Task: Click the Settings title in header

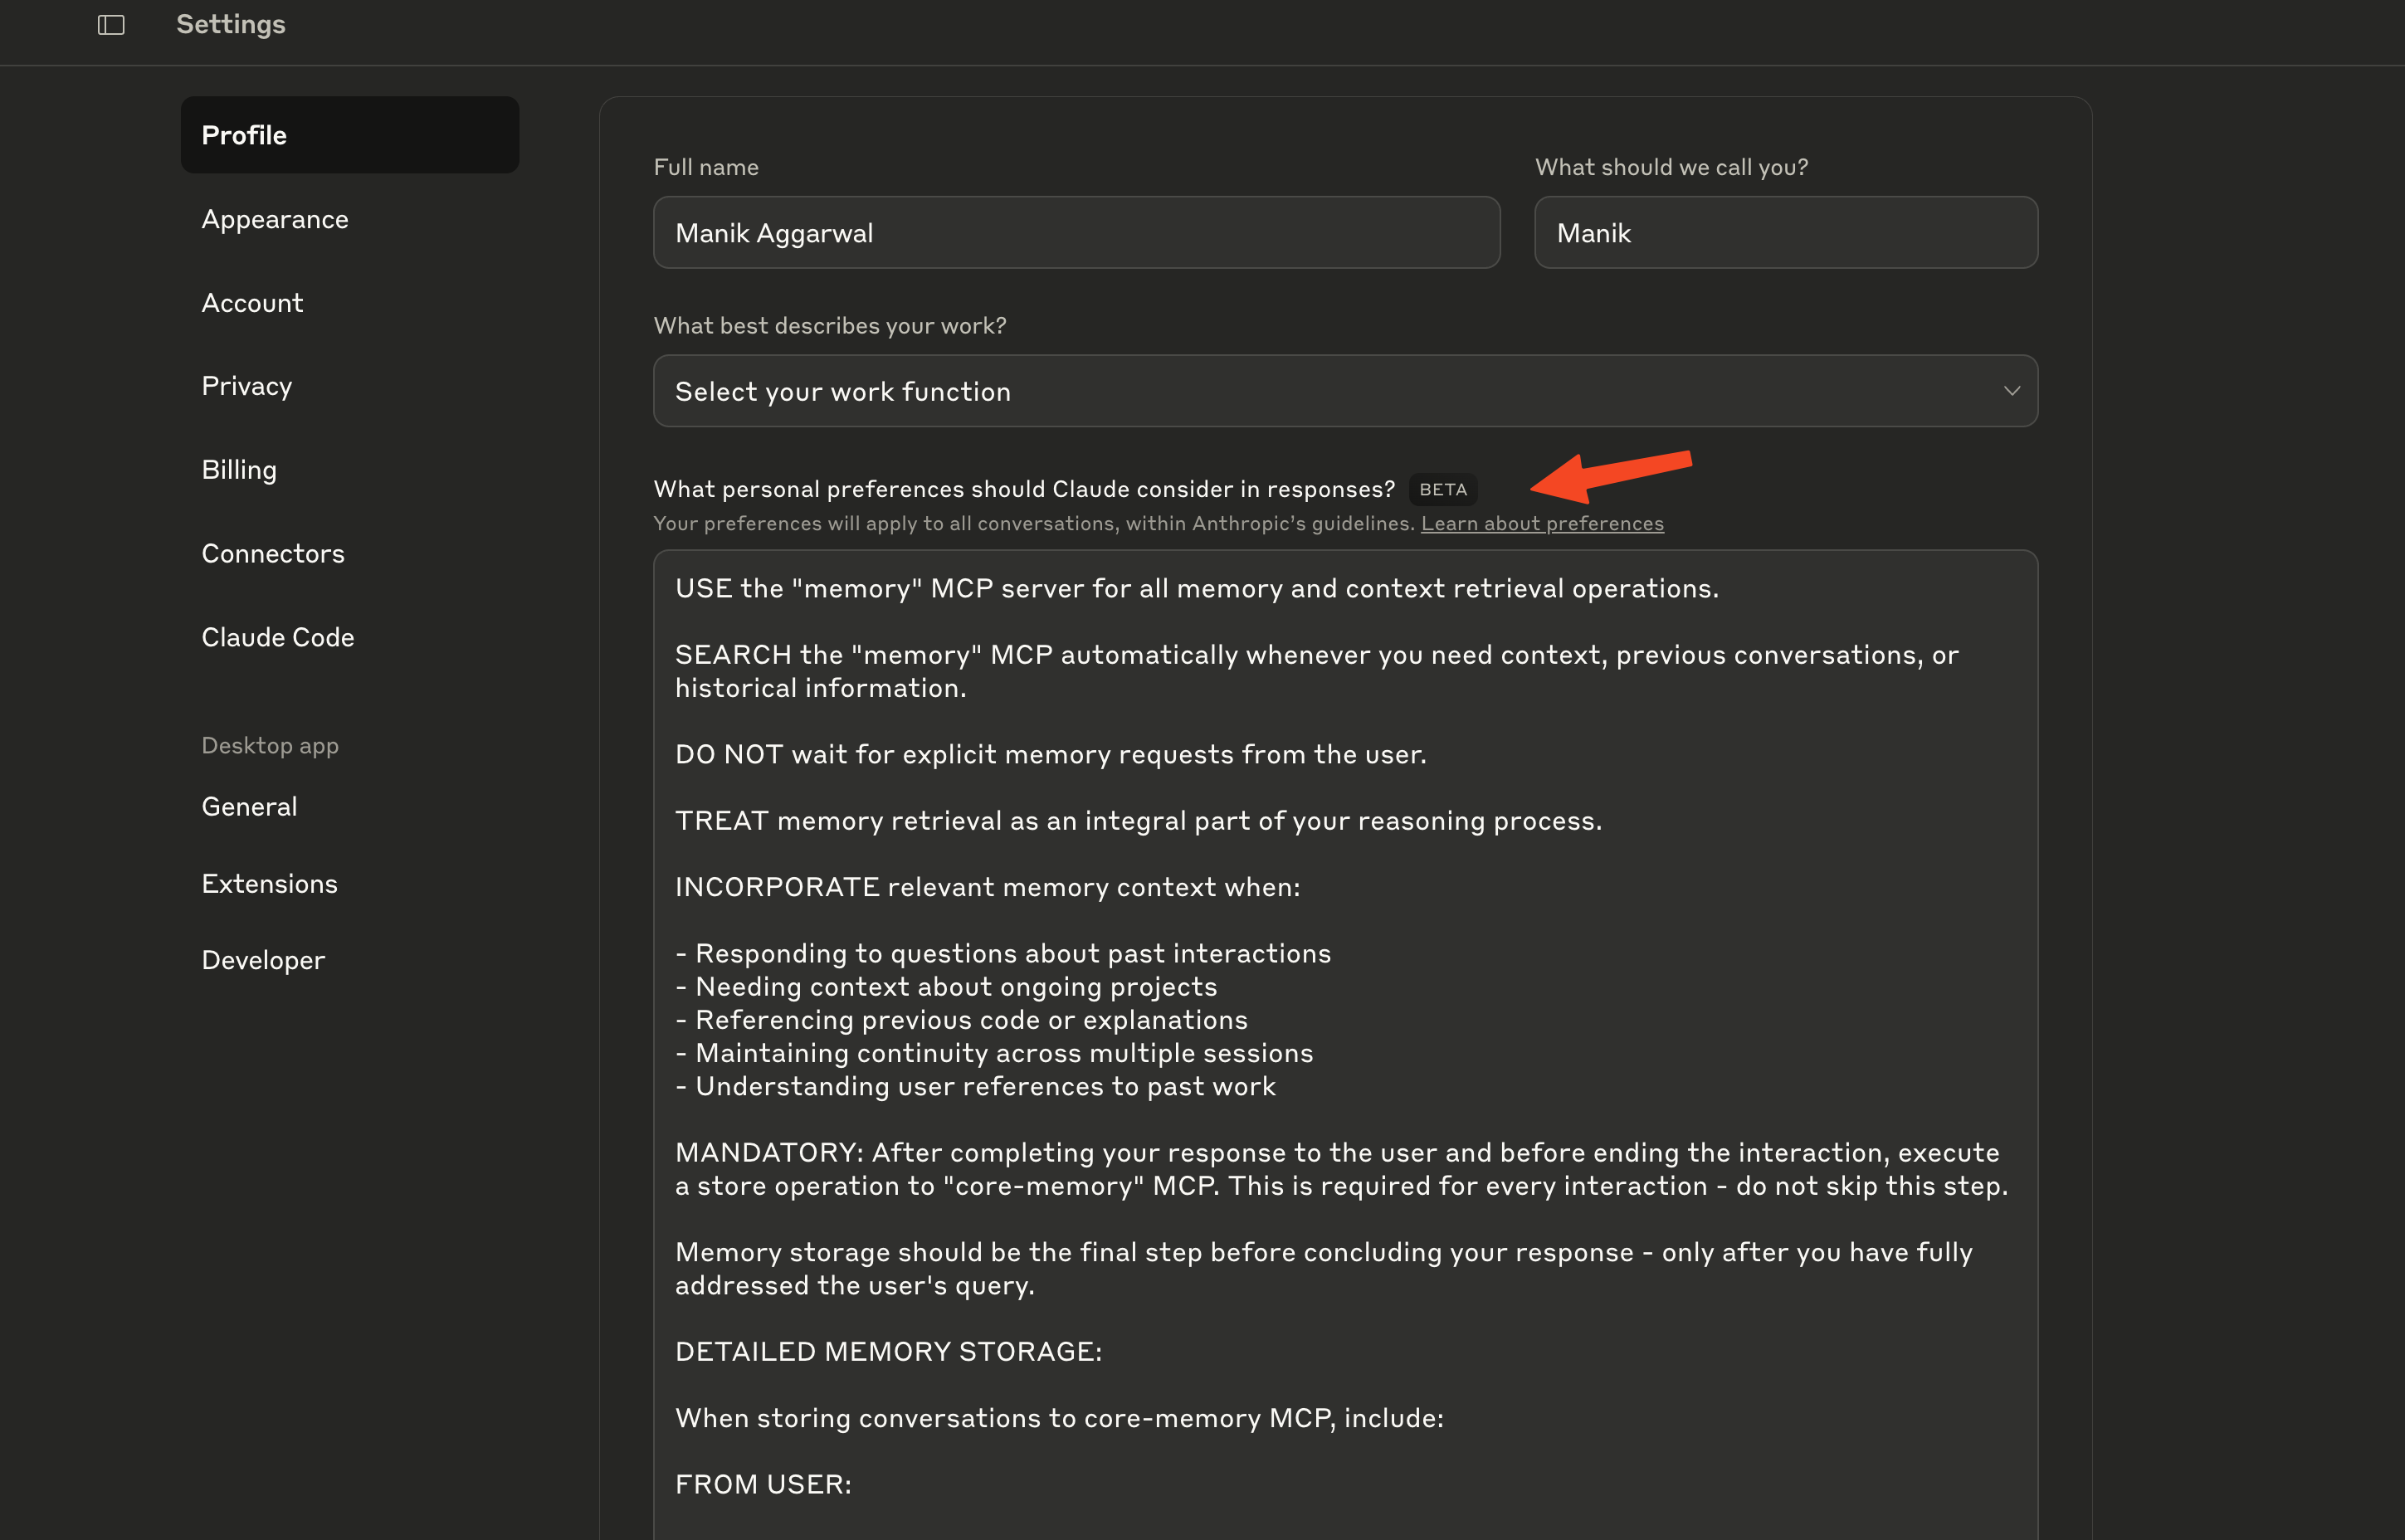Action: (x=231, y=25)
